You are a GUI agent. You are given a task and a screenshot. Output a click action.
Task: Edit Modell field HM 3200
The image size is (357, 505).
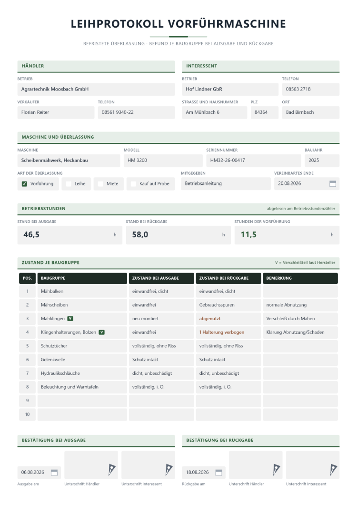click(x=163, y=161)
